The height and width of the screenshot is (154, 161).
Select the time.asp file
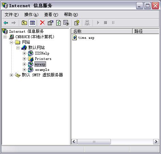(86, 38)
